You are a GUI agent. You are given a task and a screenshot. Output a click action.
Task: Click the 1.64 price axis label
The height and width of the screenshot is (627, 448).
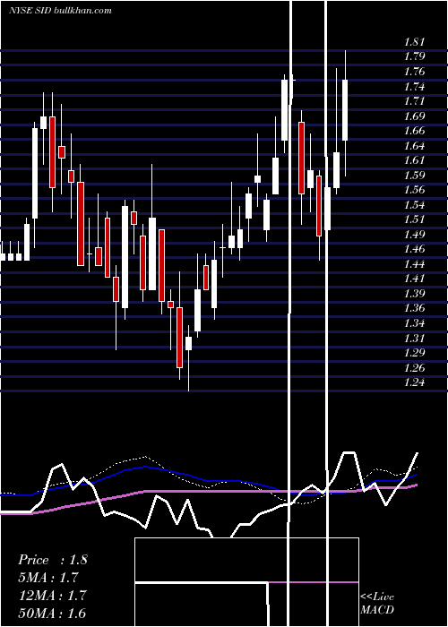(x=414, y=145)
